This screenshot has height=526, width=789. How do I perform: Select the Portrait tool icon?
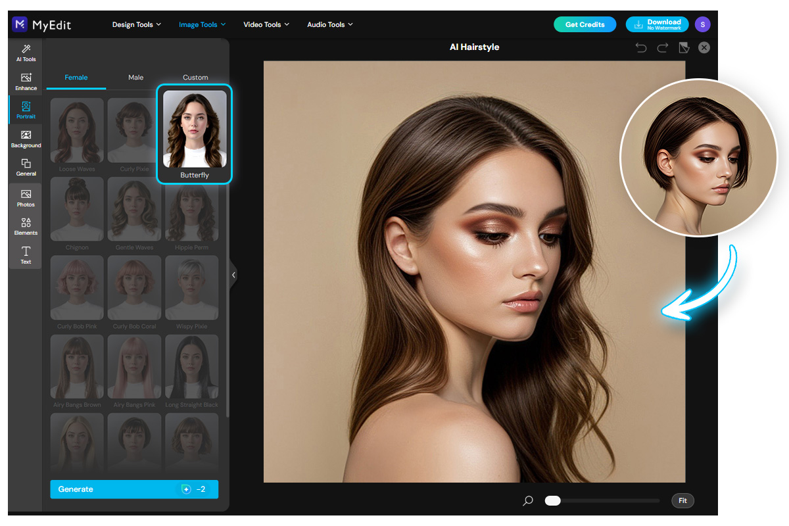(25, 110)
